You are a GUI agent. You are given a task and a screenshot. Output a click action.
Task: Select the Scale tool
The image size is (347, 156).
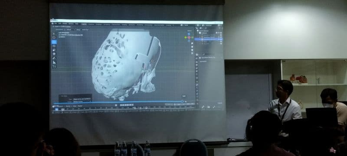54,50
